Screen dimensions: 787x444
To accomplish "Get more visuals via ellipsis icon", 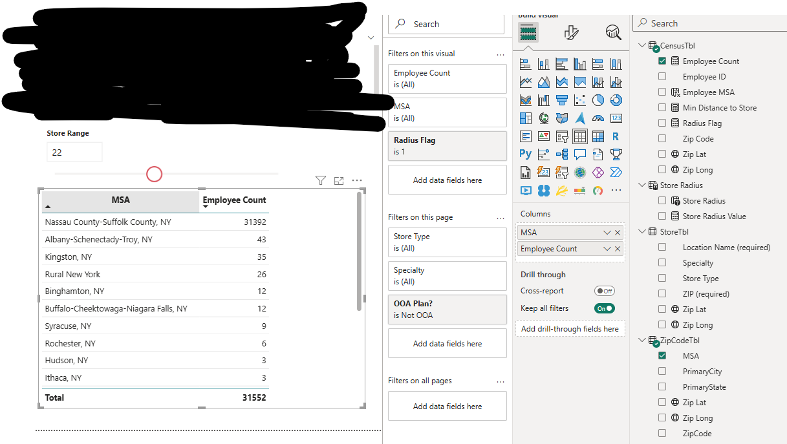I will [616, 190].
